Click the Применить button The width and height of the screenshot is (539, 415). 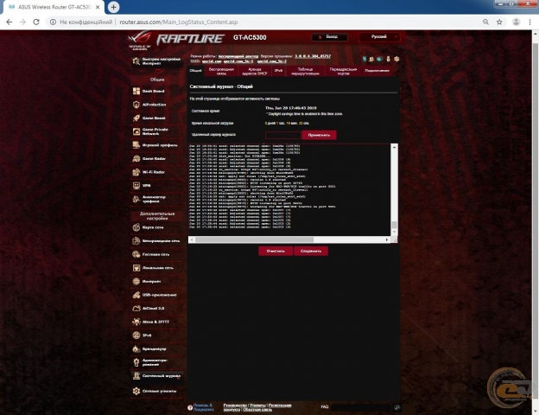319,135
